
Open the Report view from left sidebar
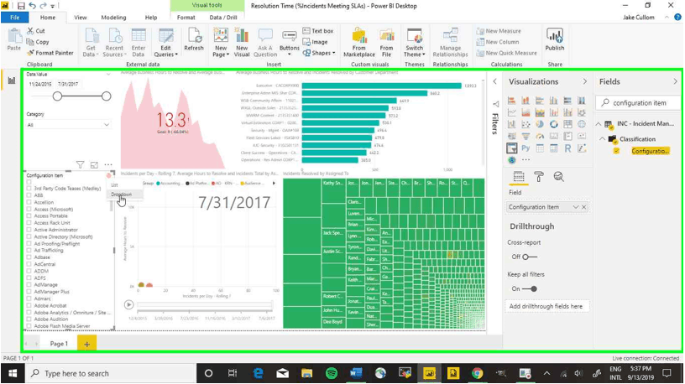[12, 80]
